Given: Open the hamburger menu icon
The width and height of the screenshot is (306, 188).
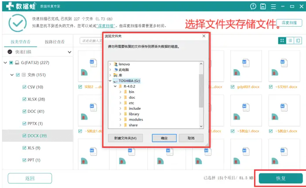Looking at the screenshot, I should pos(273,6).
